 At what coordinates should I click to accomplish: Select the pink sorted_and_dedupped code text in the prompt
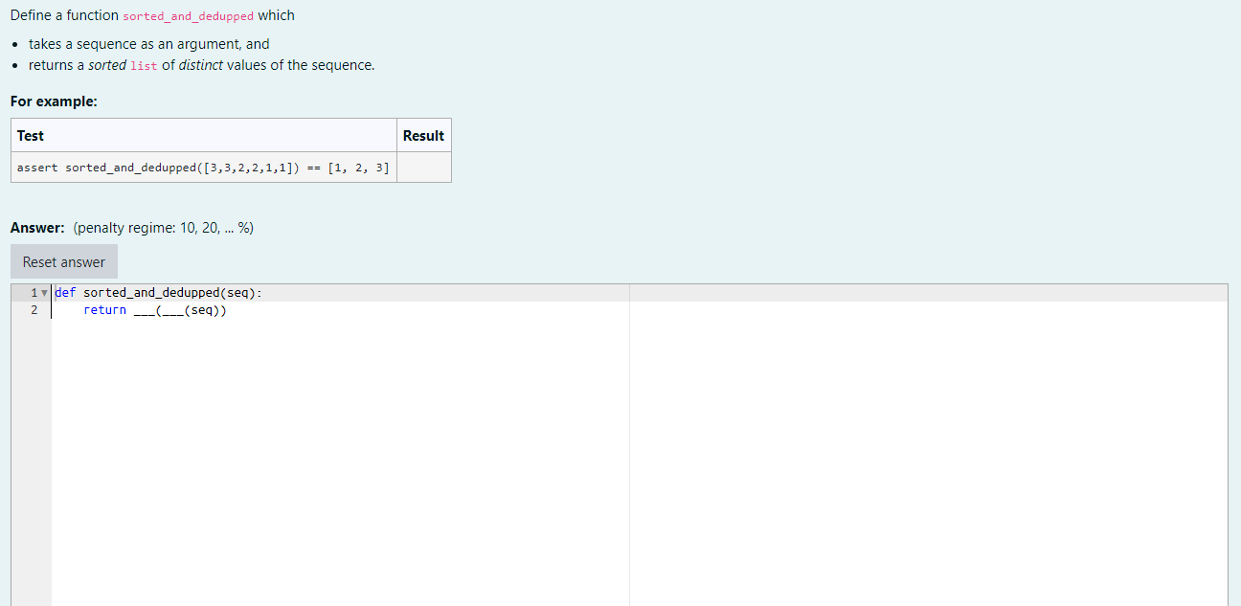188,15
